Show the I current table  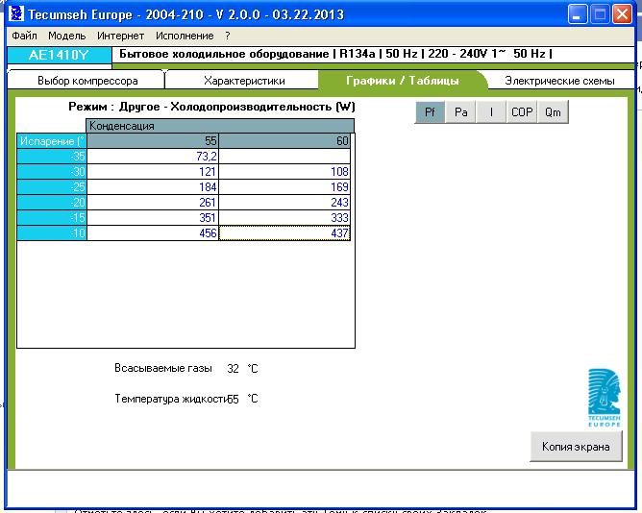pyautogui.click(x=491, y=111)
